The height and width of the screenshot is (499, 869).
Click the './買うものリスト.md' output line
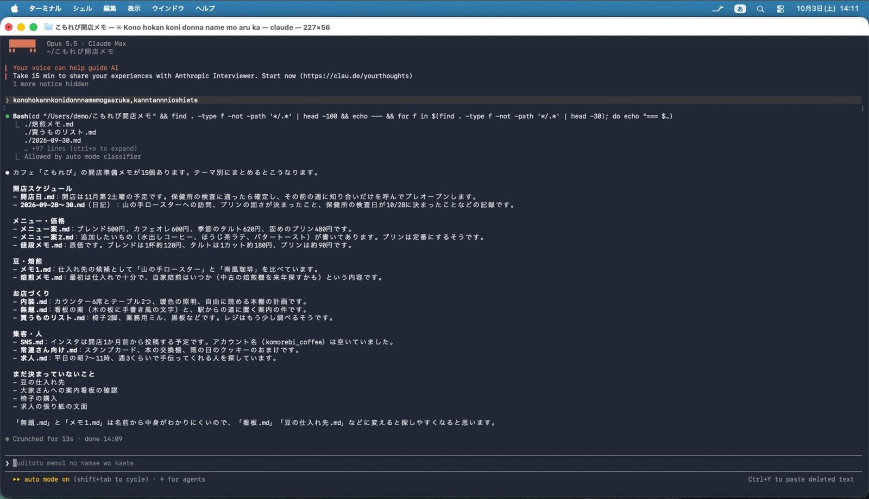coord(60,132)
